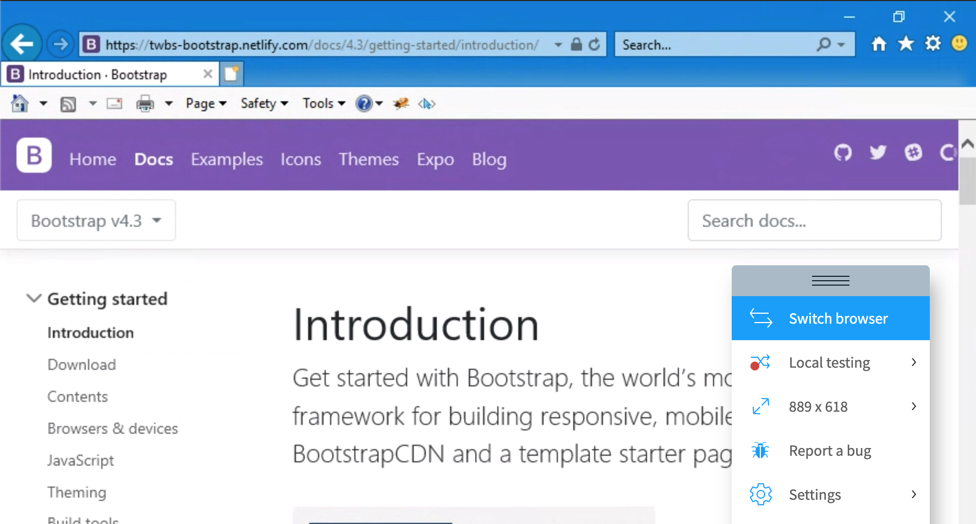
Task: Open the Themes navbar link
Action: 369,159
